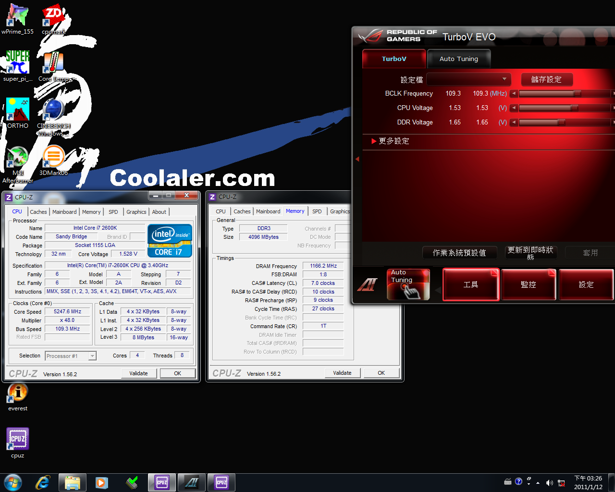
Task: Open Windows Explorer folder on taskbar
Action: click(73, 482)
